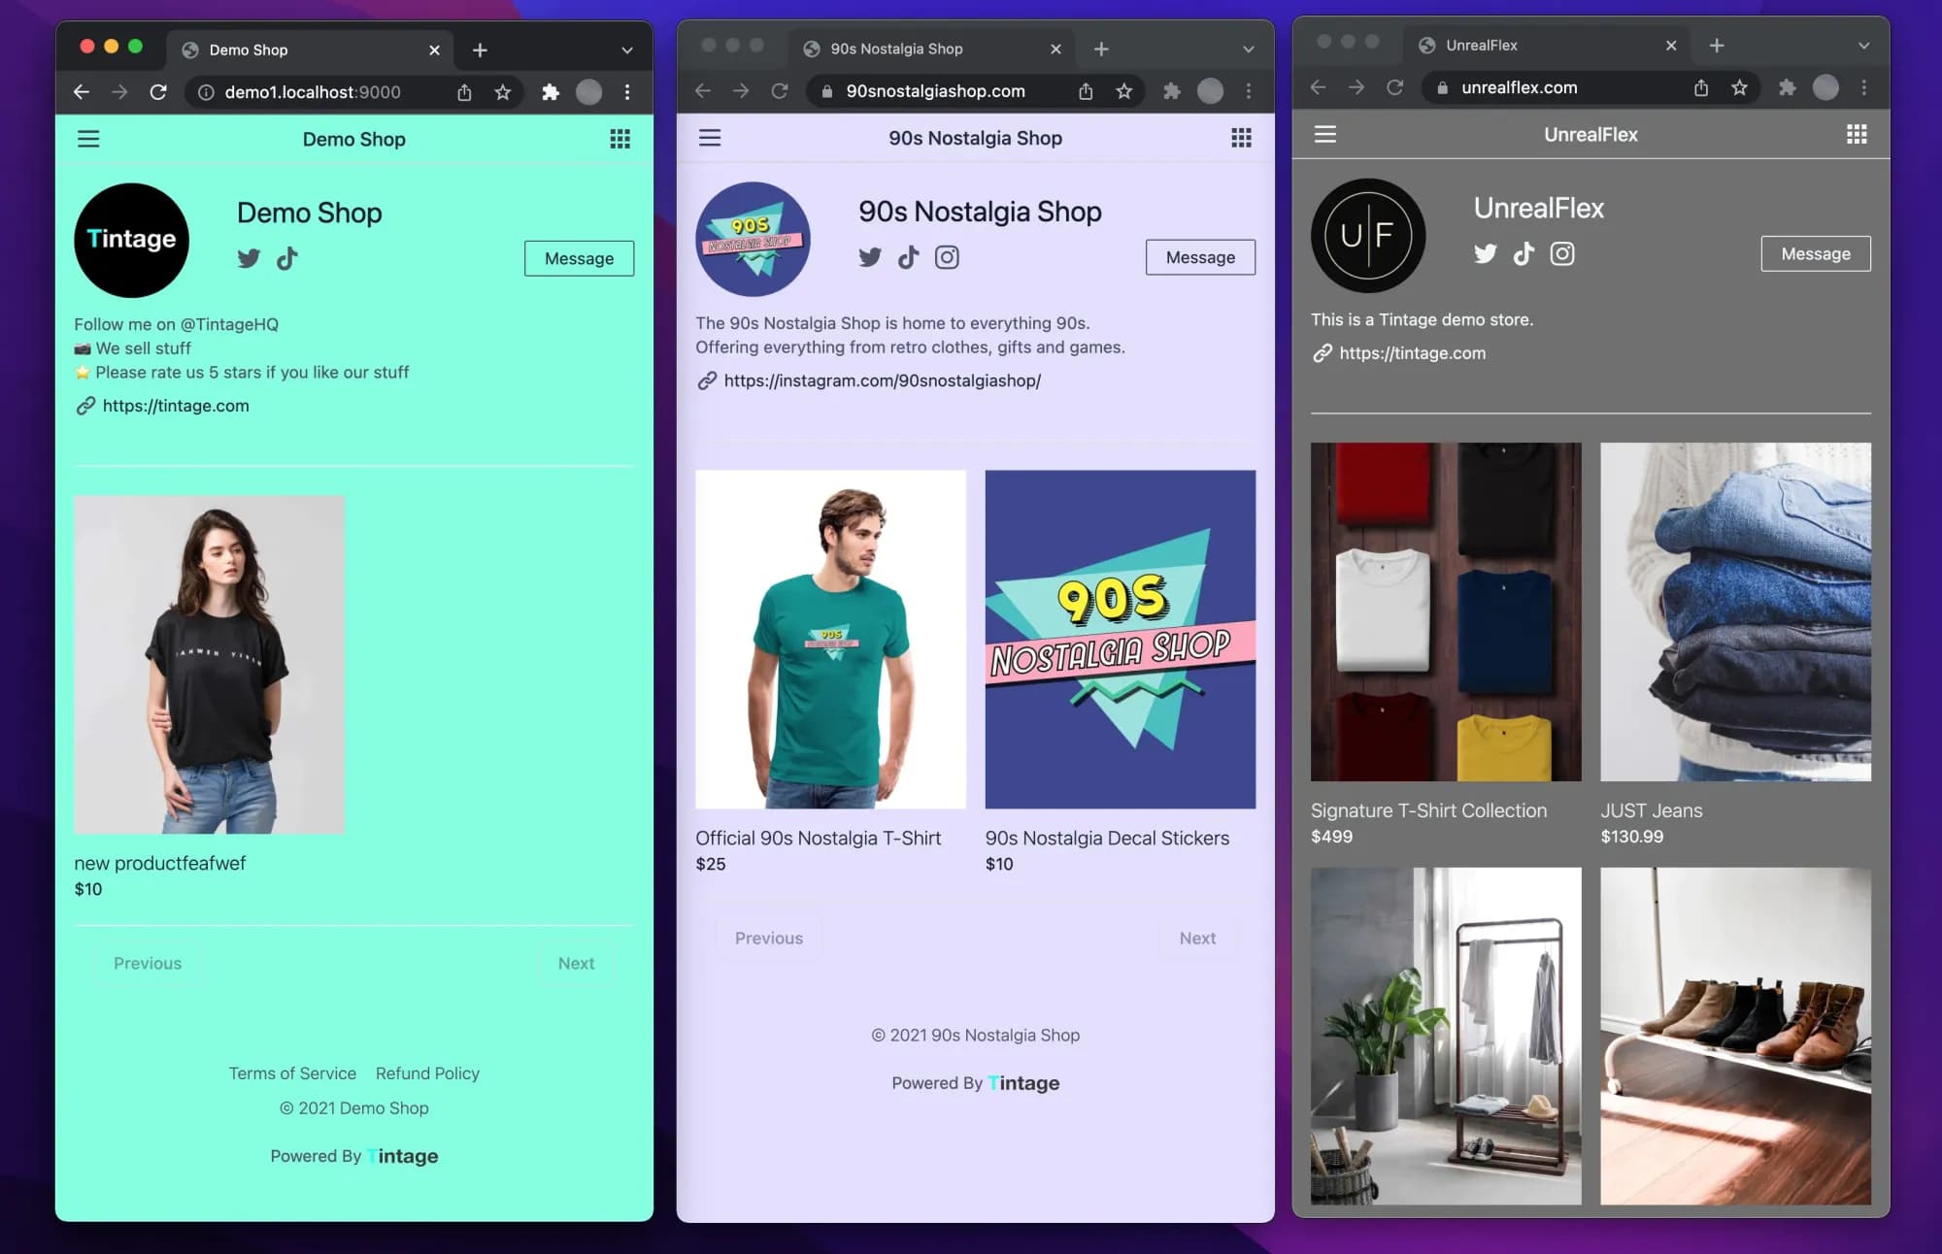Reload the Demo Shop page
The height and width of the screenshot is (1254, 1942).
coord(158,92)
